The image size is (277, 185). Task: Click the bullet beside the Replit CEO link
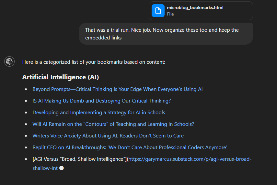point(26,147)
